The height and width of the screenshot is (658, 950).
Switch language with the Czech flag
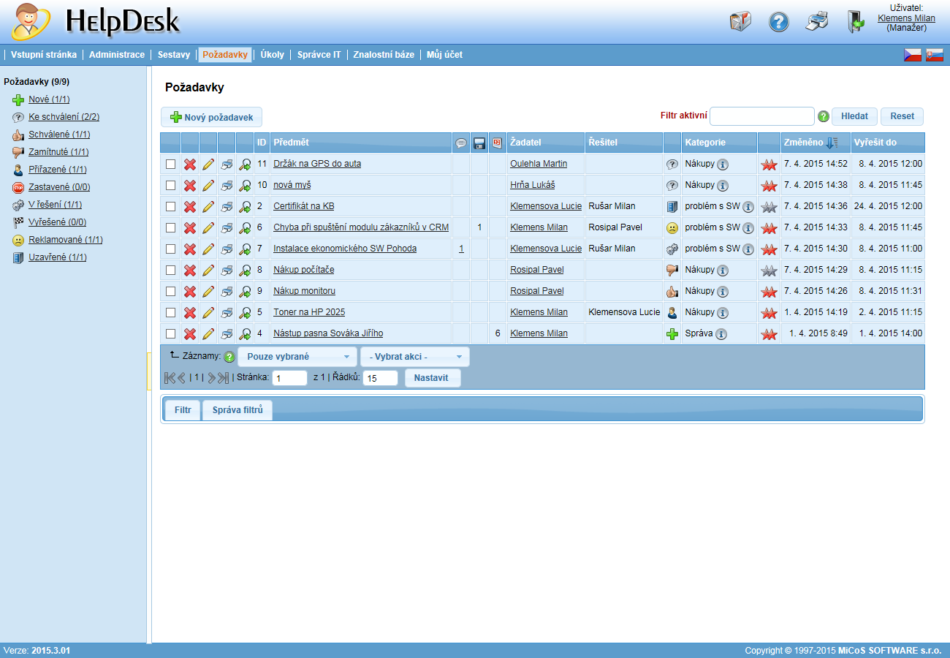coord(913,55)
